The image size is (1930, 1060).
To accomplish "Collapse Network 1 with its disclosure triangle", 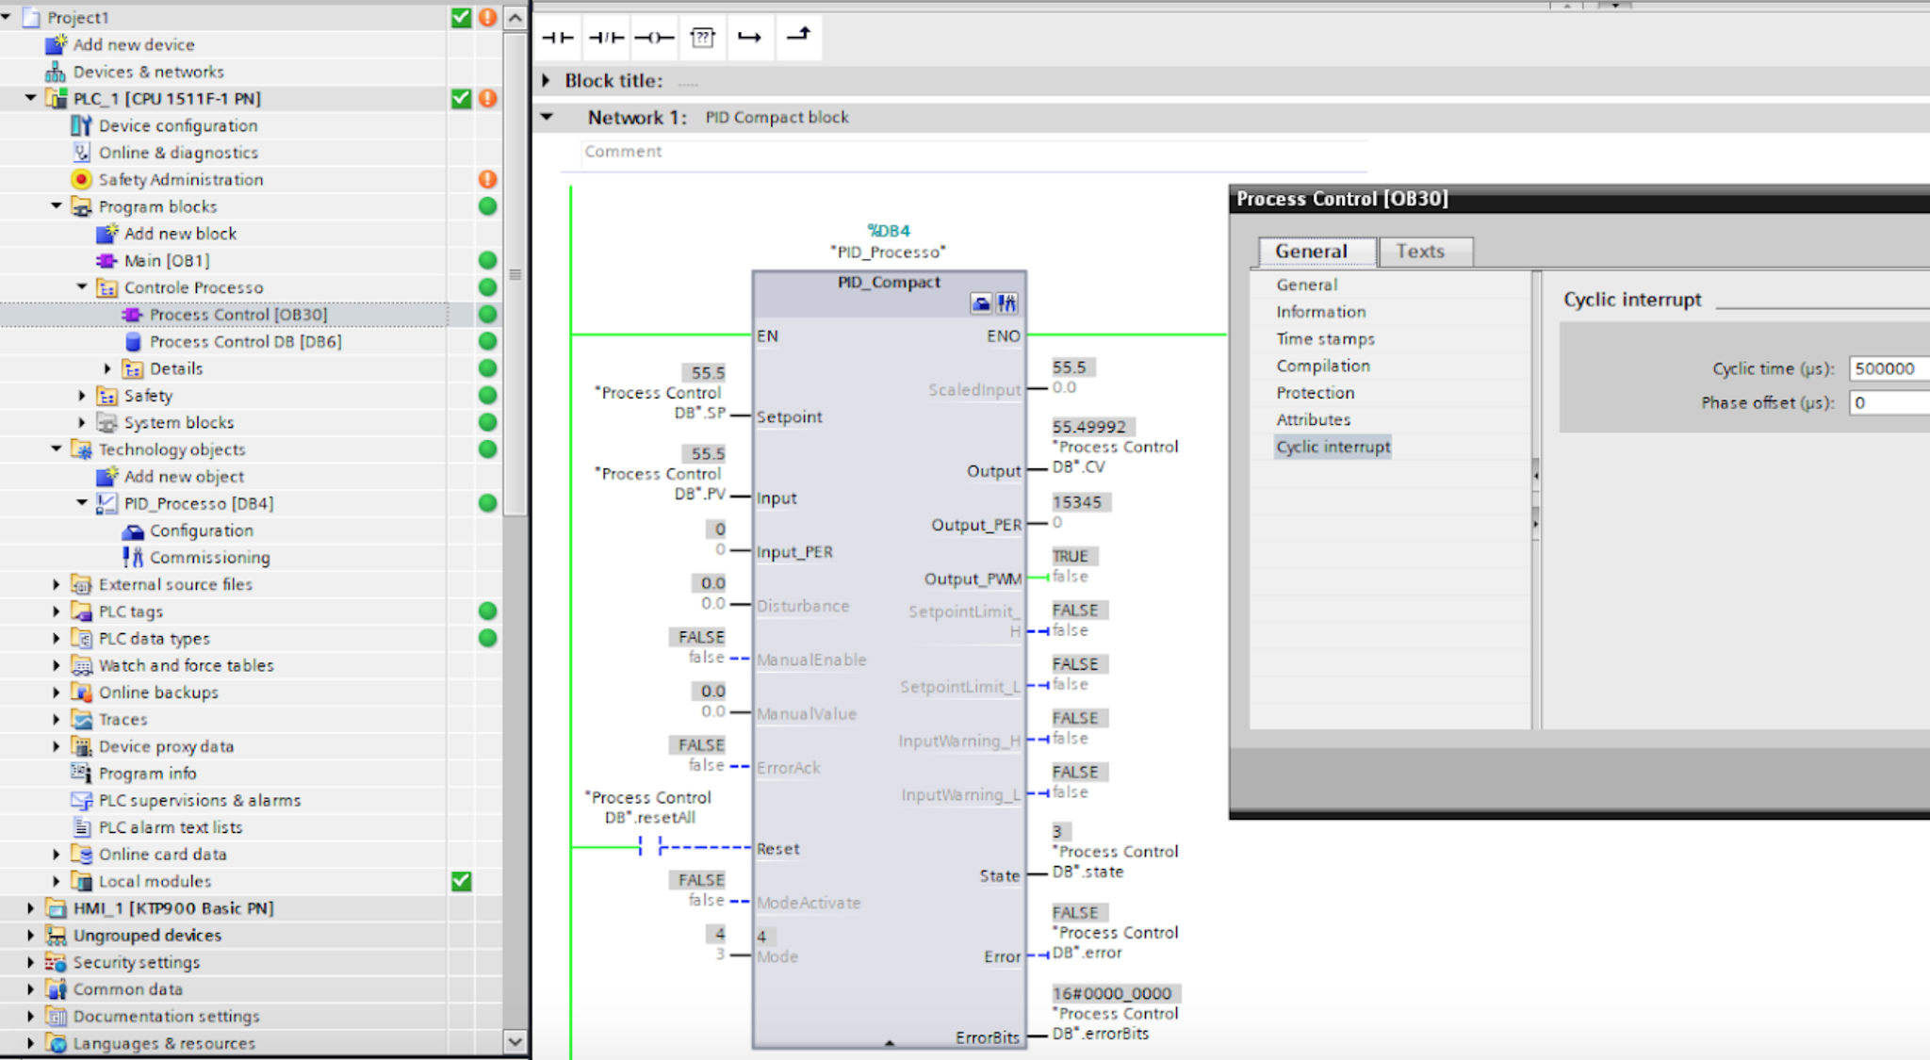I will (x=548, y=116).
